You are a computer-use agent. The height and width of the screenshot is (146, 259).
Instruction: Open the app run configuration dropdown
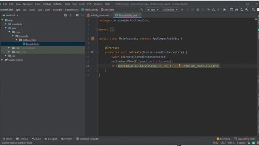[153, 10]
